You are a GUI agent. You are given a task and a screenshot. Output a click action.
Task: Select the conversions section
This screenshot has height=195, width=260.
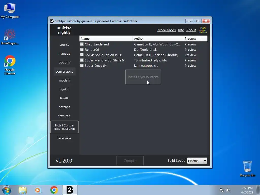pyautogui.click(x=64, y=71)
